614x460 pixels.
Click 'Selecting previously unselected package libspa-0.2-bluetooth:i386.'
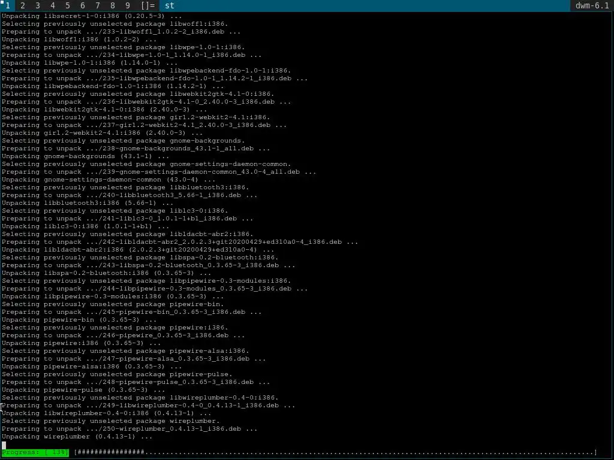(x=140, y=258)
